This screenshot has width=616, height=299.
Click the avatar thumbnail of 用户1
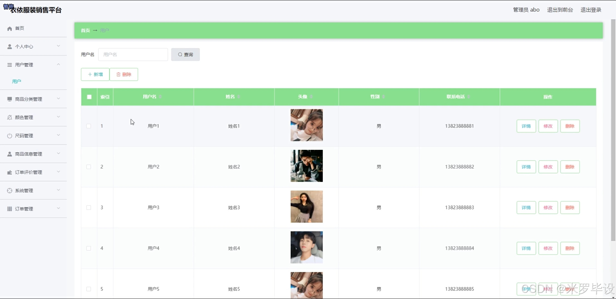coord(307,125)
